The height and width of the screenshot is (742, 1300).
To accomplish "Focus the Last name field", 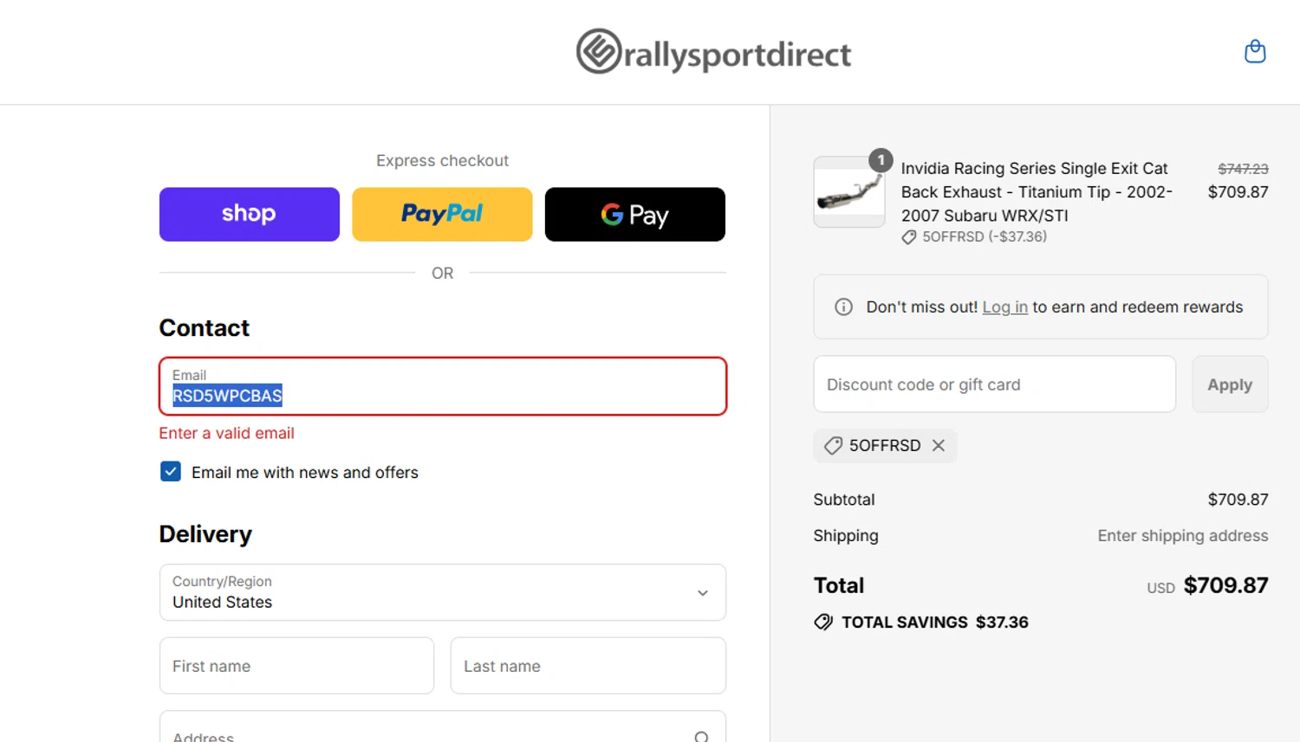I will 588,666.
